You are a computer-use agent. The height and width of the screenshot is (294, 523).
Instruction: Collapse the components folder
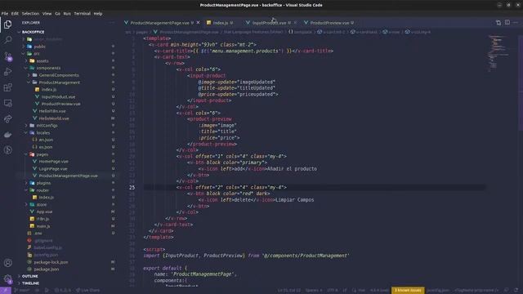[x=48, y=68]
